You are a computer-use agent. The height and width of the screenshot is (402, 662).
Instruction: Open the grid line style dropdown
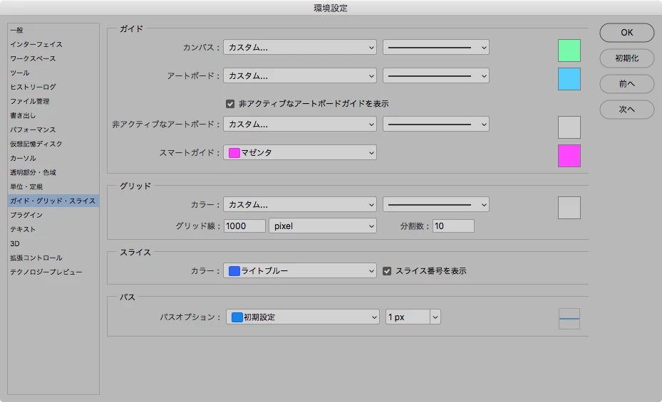point(435,205)
